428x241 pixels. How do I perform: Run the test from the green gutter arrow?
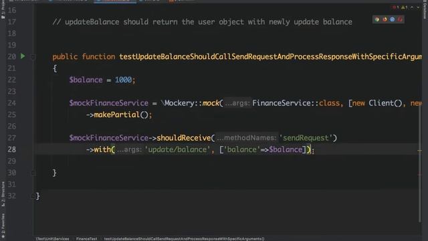pyautogui.click(x=23, y=56)
